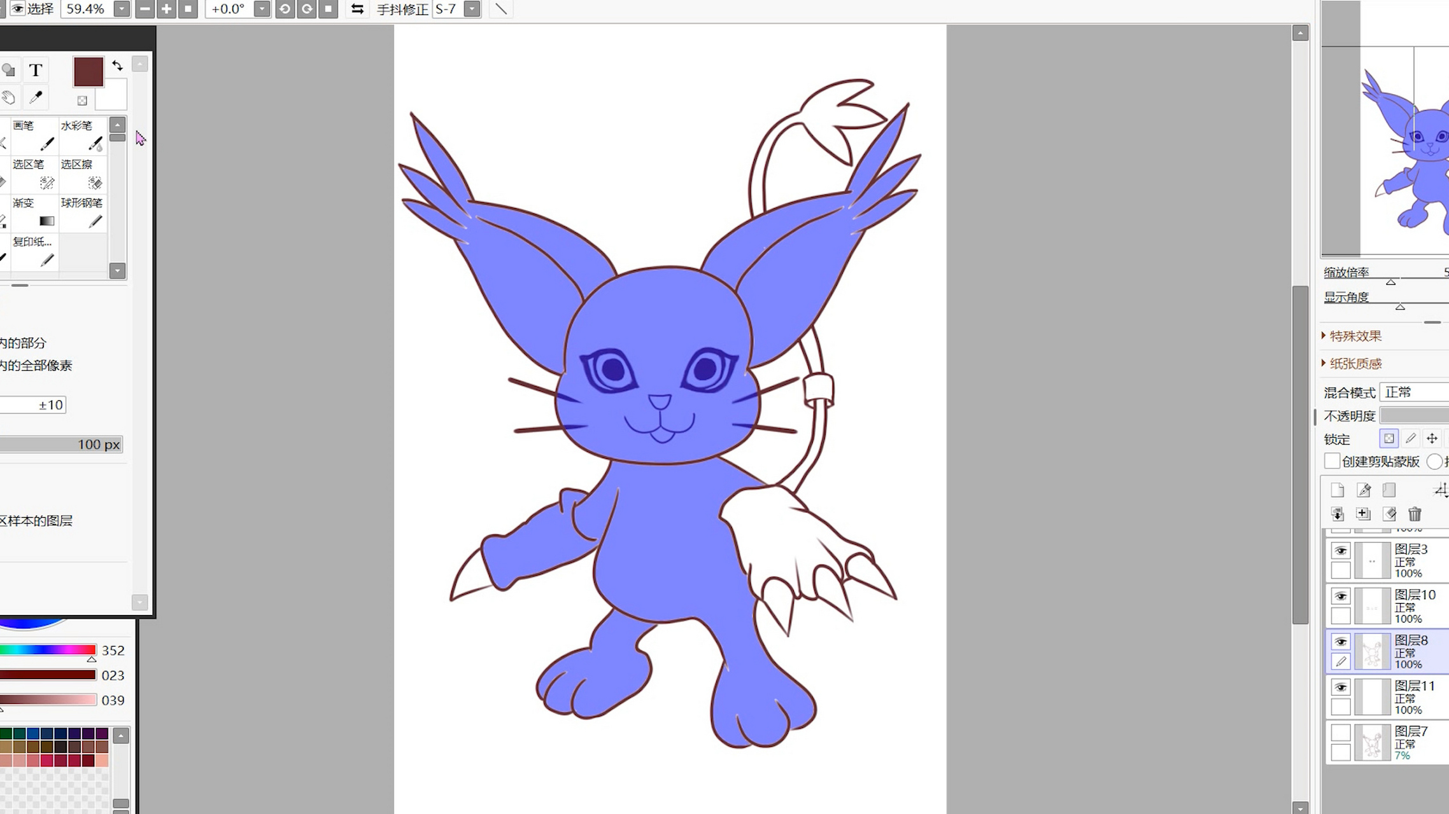Click the dashed-square plus layer icon
The image size is (1449, 814).
click(x=1363, y=514)
